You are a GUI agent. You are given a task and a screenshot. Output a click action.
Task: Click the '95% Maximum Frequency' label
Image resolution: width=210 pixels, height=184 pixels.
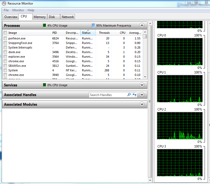[x=114, y=25]
